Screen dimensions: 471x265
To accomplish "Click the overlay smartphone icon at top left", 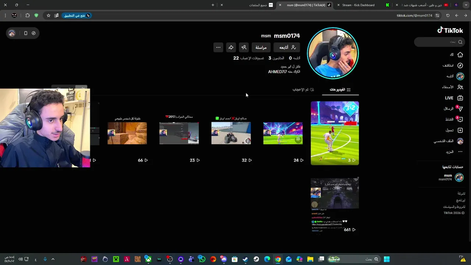I will 25,33.
